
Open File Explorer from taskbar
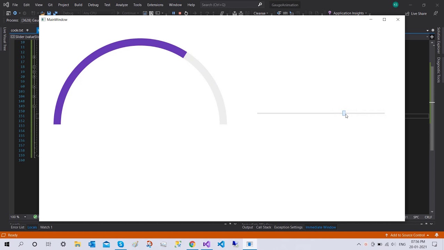pyautogui.click(x=77, y=244)
